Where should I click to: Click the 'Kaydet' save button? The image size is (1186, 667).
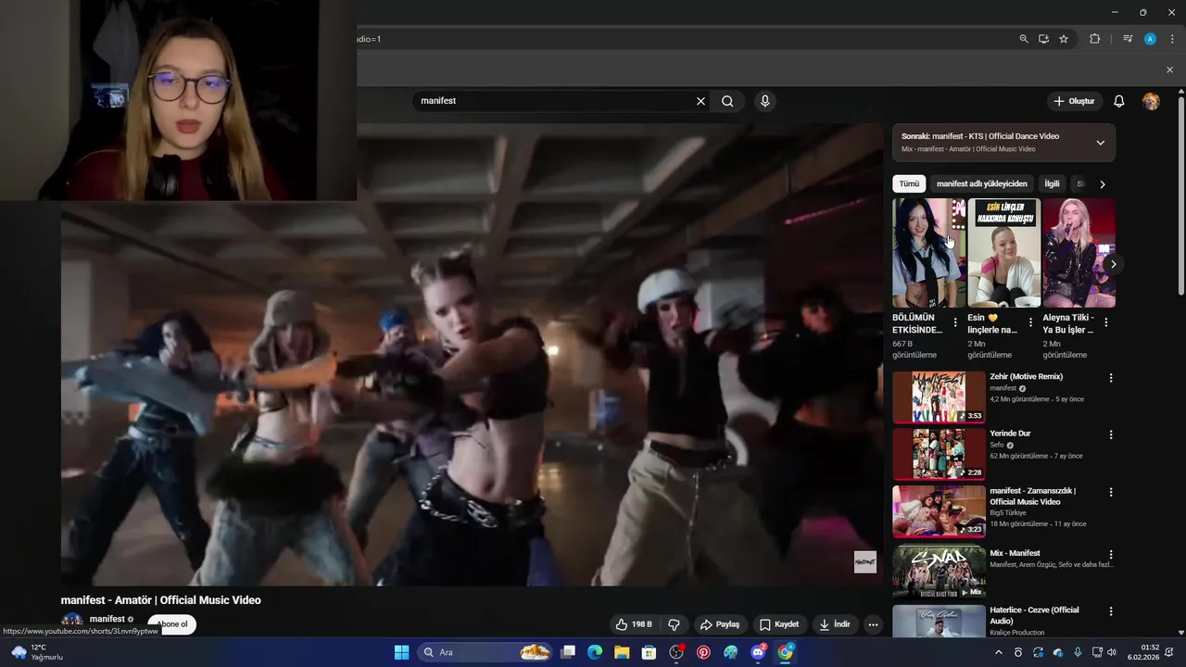(x=778, y=624)
